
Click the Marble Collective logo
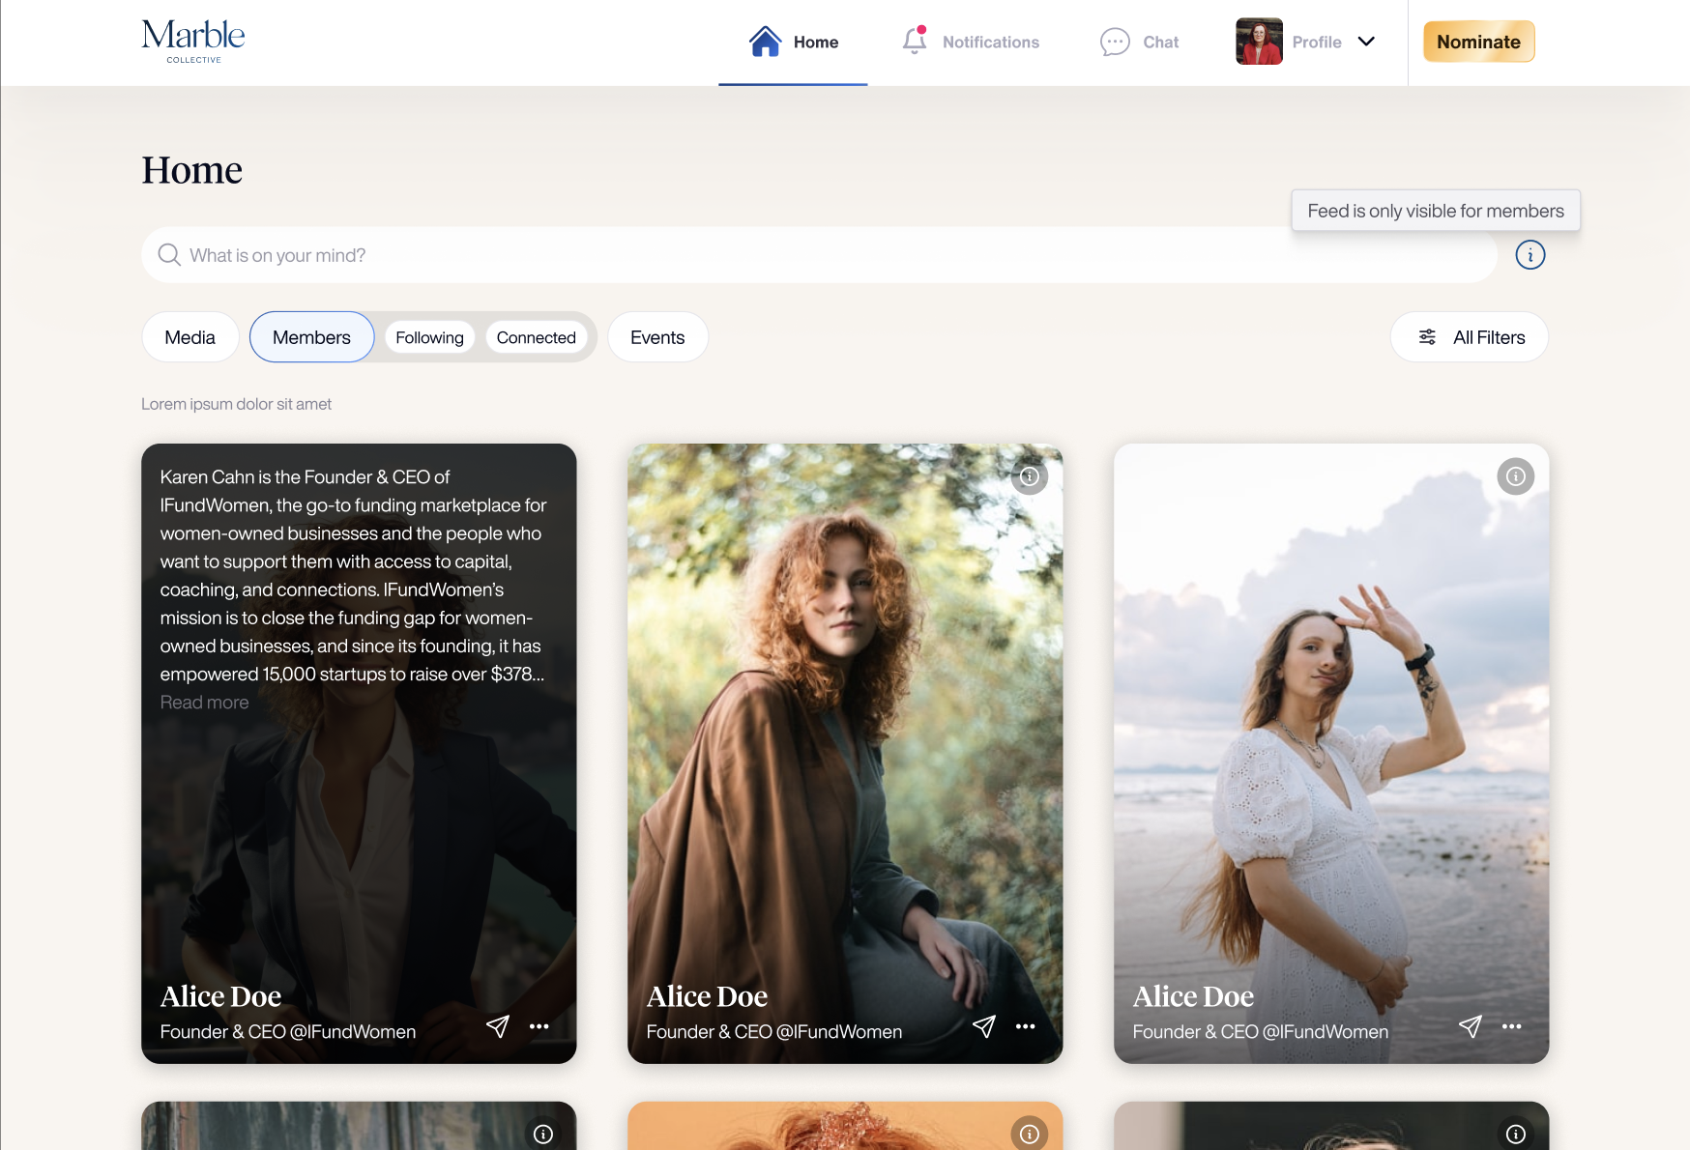coord(193,42)
